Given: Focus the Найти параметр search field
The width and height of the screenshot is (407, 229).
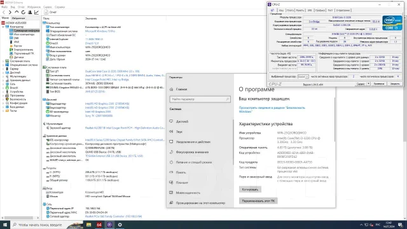Looking at the screenshot, I should pos(200,99).
